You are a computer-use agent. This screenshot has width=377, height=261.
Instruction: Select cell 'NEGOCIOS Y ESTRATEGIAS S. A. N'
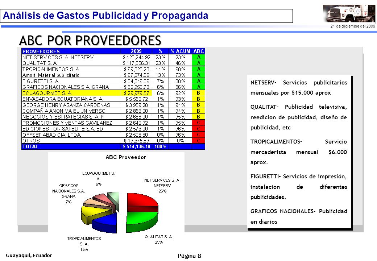(71, 117)
